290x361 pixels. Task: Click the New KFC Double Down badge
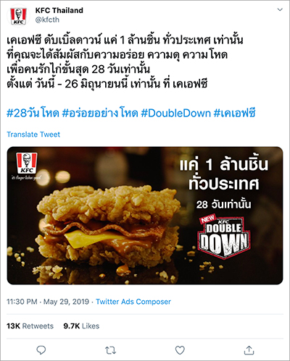pos(224,237)
